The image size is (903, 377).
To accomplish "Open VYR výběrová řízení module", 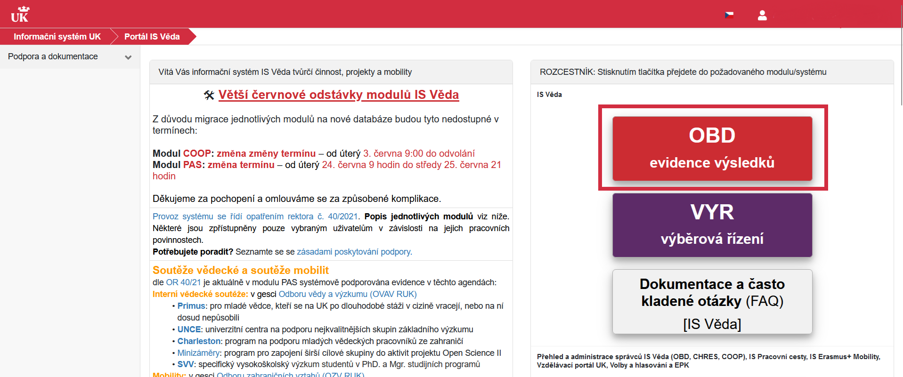I will pos(712,225).
